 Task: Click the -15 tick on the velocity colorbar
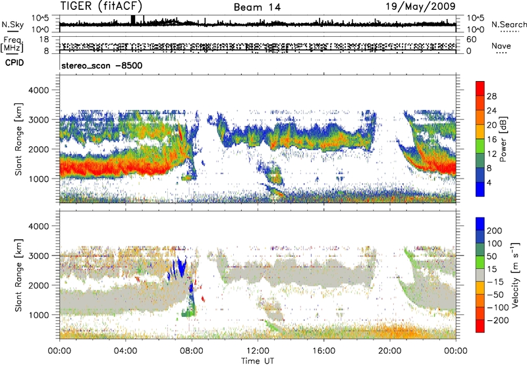pyautogui.click(x=495, y=281)
